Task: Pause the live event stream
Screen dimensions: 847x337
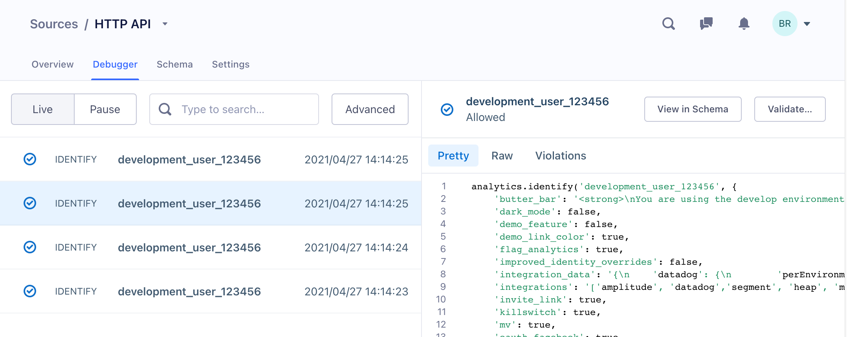Action: 105,109
